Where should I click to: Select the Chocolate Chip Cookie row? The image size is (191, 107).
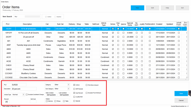(94, 77)
